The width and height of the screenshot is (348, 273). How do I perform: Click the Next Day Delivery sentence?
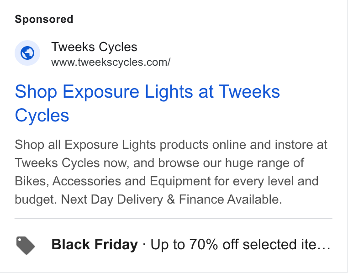coord(171,199)
